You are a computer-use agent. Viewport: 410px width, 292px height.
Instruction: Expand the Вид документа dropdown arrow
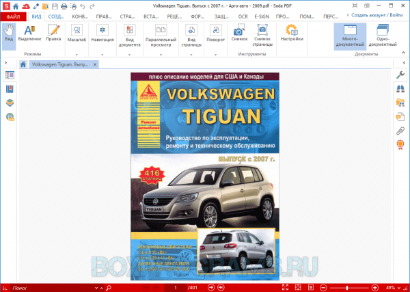[129, 55]
